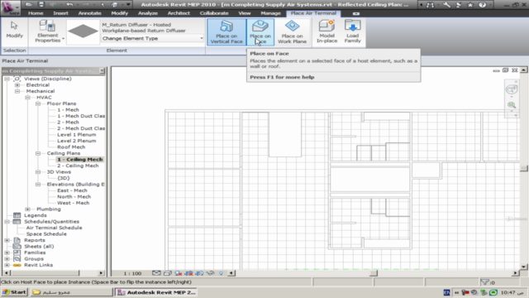Open the Collaborate ribbon tab

[214, 13]
